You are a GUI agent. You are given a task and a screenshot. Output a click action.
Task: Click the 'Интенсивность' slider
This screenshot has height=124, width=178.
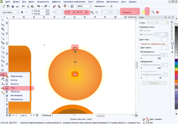coord(151,55)
